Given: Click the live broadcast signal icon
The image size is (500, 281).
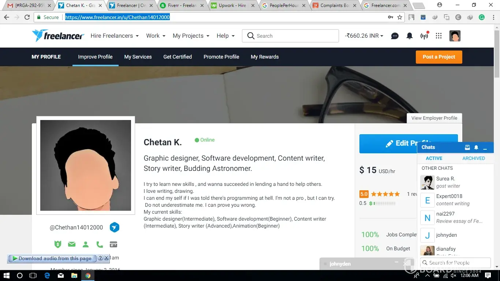Looking at the screenshot, I should (x=424, y=36).
